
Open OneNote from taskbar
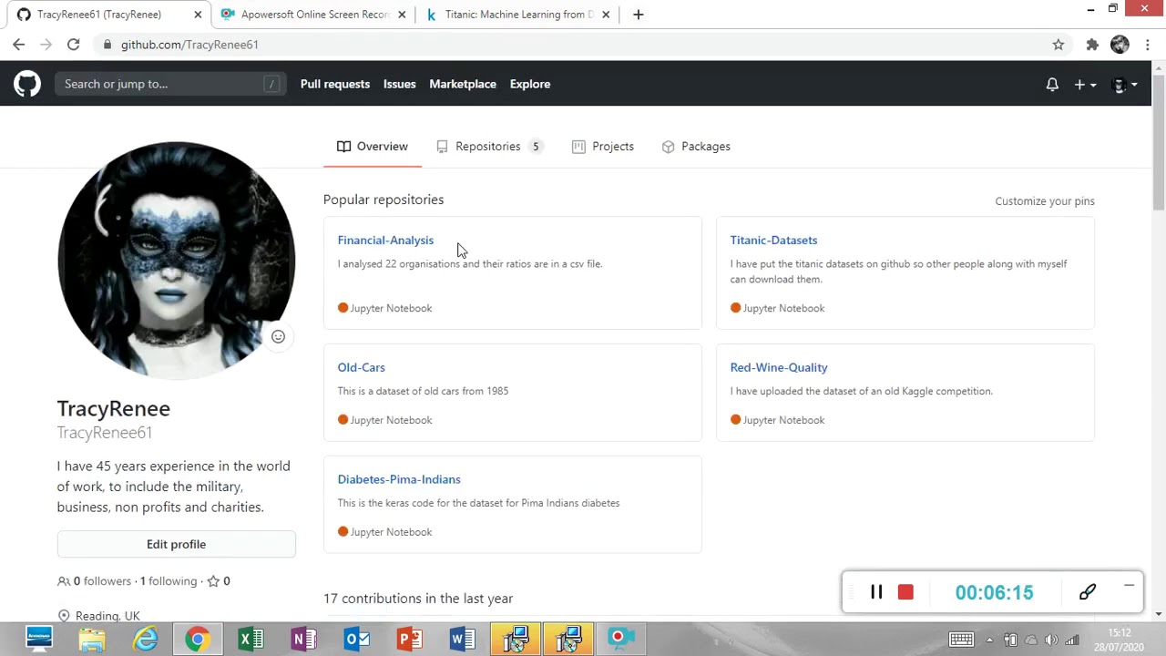click(304, 640)
